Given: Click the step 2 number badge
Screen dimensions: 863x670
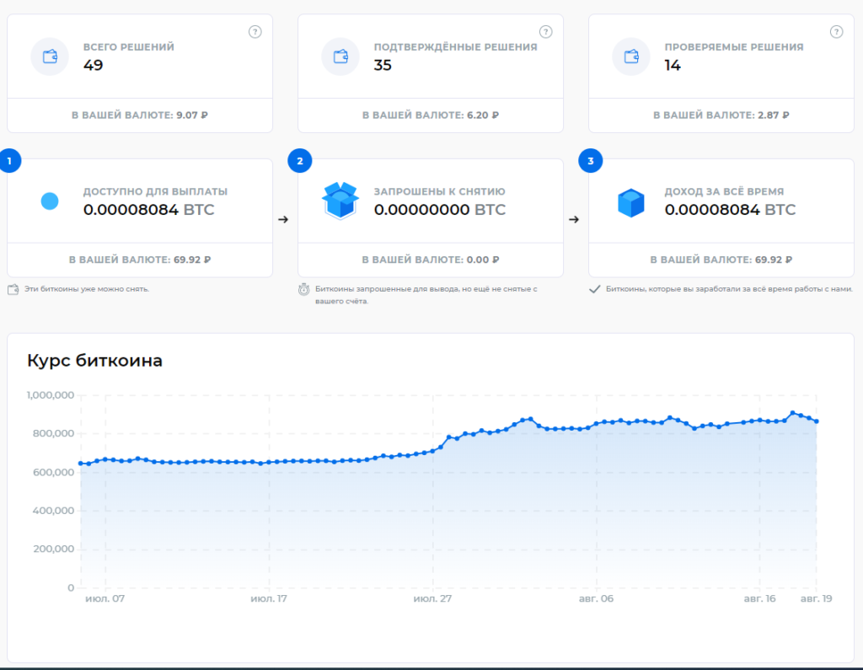Looking at the screenshot, I should 299,161.
